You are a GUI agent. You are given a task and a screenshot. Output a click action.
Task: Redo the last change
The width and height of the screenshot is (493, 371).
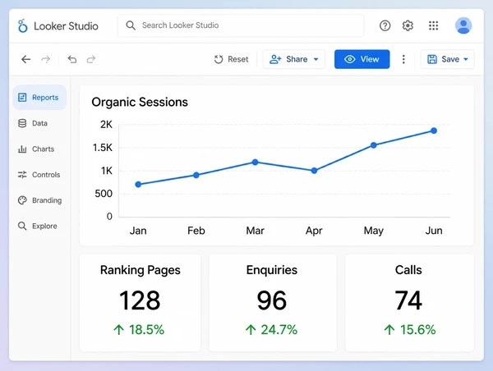tap(91, 59)
